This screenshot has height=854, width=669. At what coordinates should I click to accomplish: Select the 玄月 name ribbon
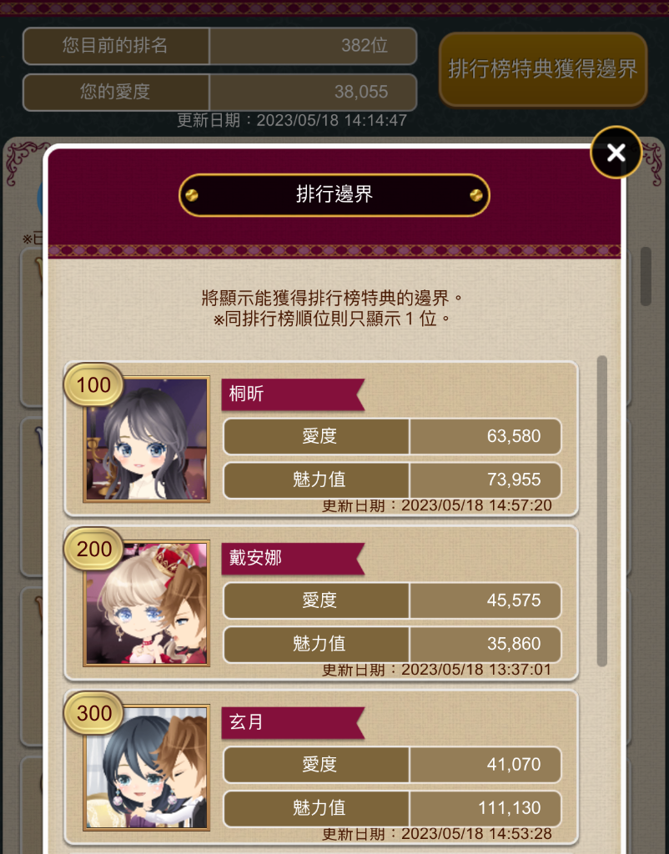coord(293,722)
